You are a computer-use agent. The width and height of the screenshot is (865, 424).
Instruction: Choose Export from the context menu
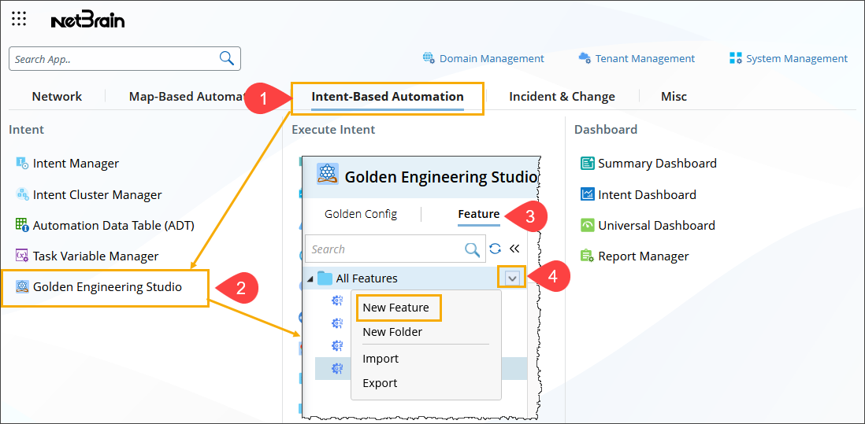point(380,383)
